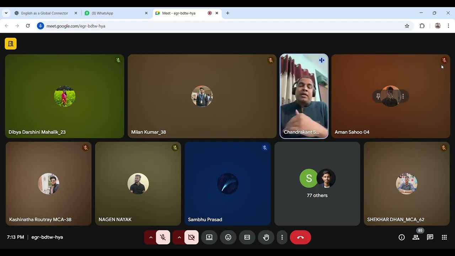
Task: Click Sambhu Prasad participant tile
Action: click(x=227, y=183)
